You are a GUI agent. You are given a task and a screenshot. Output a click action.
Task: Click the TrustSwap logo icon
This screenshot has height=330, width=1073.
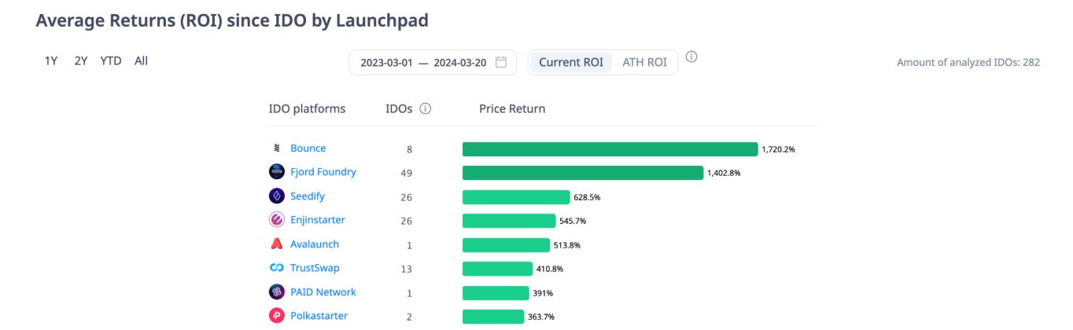pyautogui.click(x=276, y=269)
